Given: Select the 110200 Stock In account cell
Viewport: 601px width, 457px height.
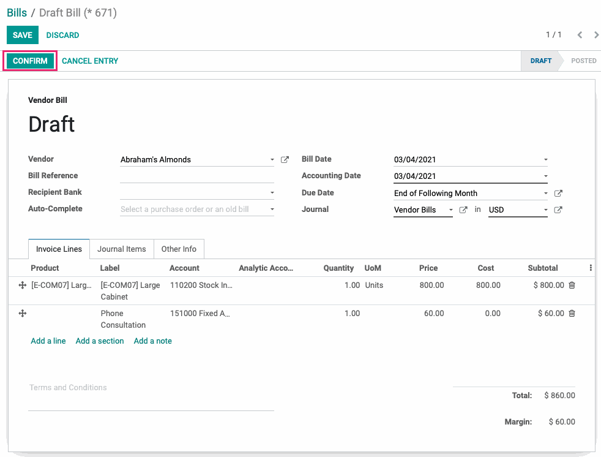Looking at the screenshot, I should click(x=201, y=285).
